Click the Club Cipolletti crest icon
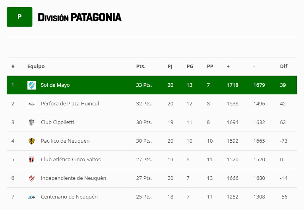 coord(31,122)
